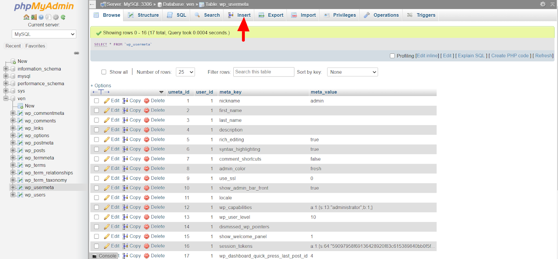Screen dimensions: 558x259
Task: Open the Search tab
Action: pyautogui.click(x=207, y=15)
